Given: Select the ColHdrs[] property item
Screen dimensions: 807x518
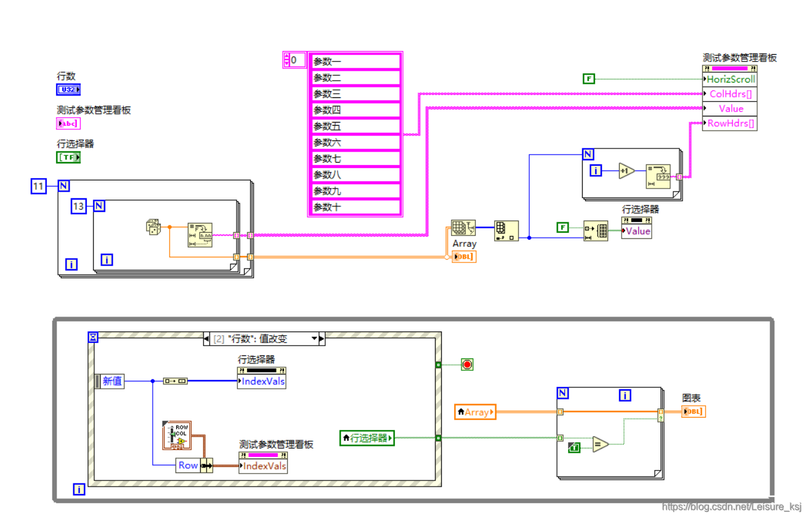Looking at the screenshot, I should coord(730,94).
